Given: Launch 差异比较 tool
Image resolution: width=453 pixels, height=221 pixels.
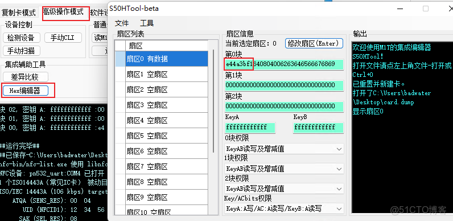Looking at the screenshot, I should (x=25, y=77).
